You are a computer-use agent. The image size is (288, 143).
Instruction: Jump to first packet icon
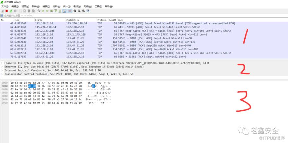[x=56, y=11]
